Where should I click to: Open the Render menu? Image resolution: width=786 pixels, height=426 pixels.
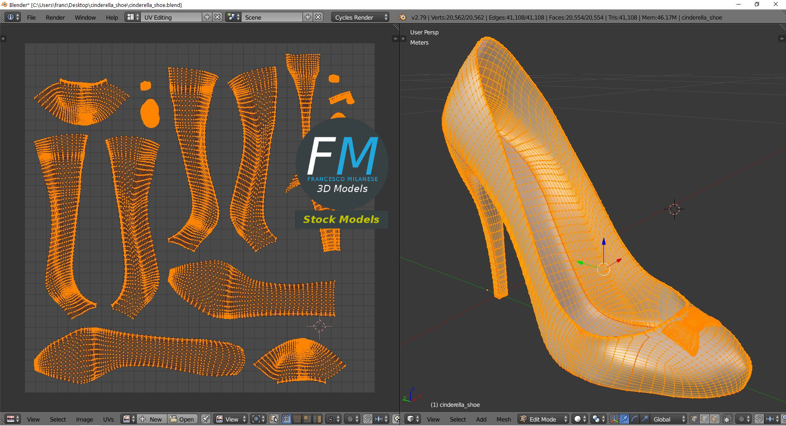(55, 17)
